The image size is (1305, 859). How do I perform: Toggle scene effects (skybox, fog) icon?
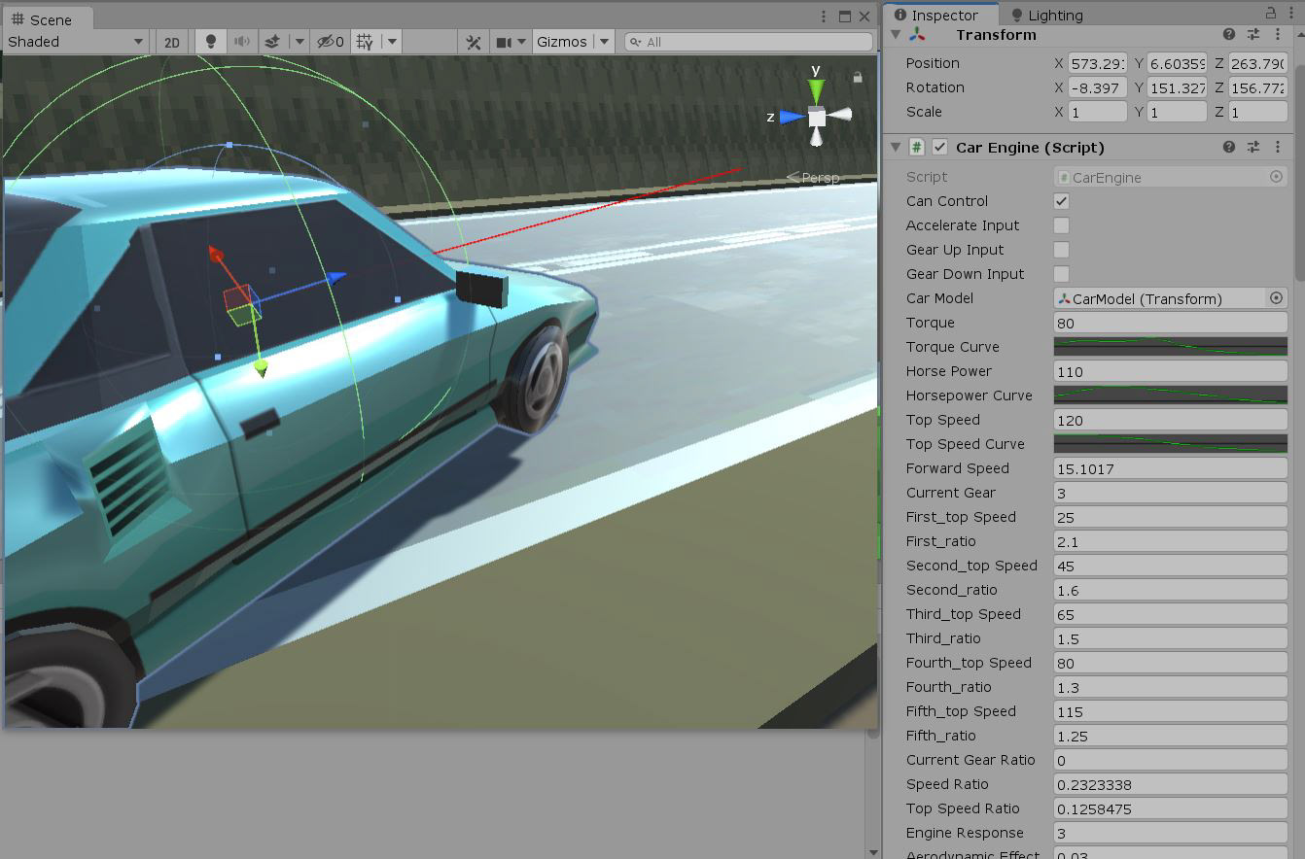[x=273, y=42]
